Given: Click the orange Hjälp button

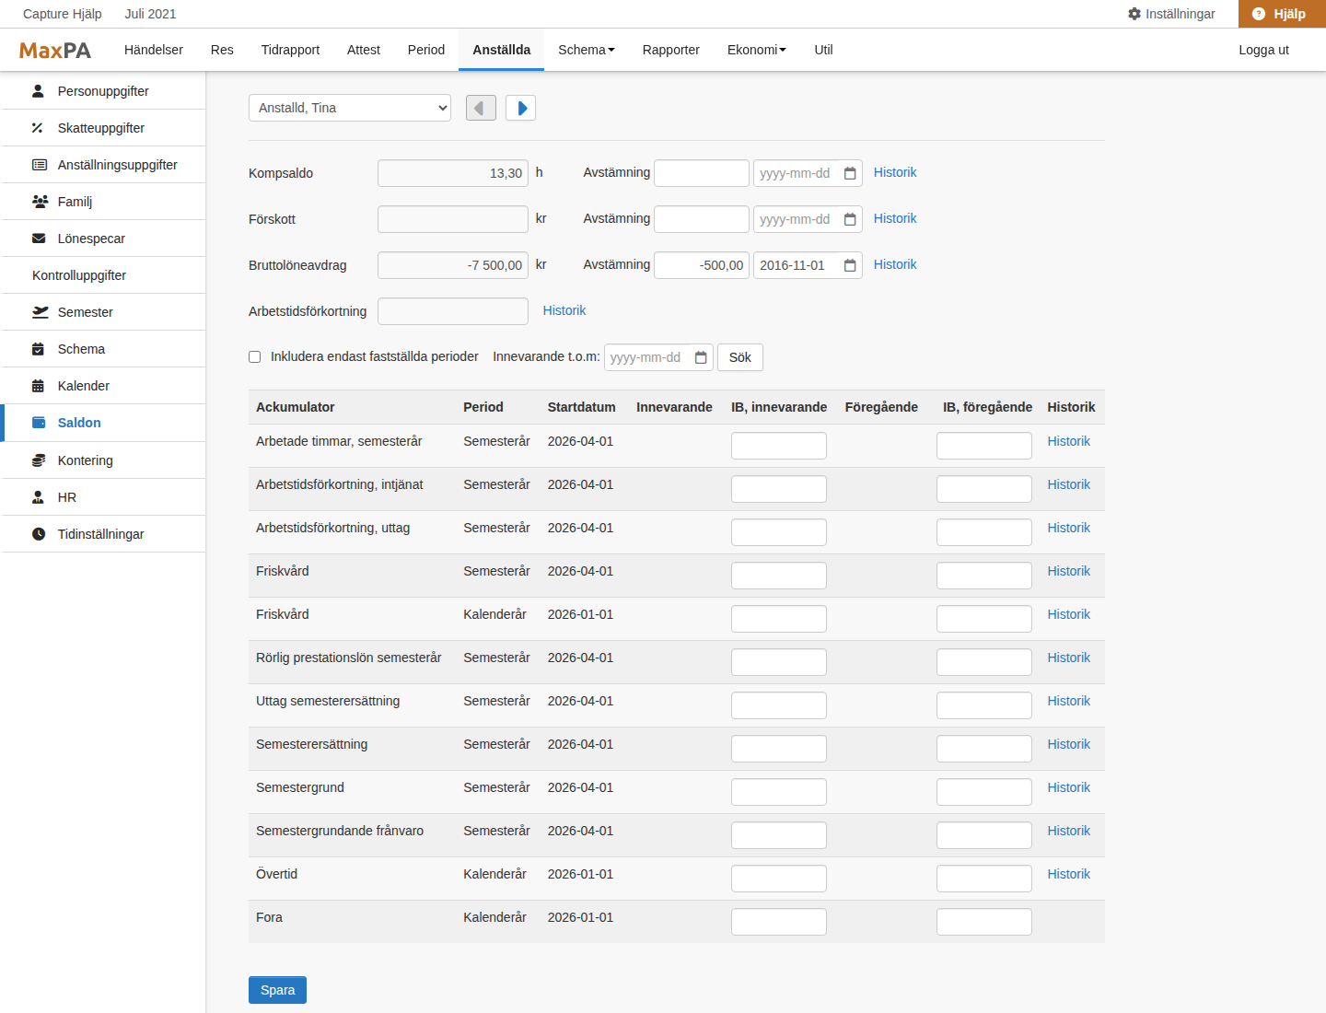Looking at the screenshot, I should tap(1282, 14).
